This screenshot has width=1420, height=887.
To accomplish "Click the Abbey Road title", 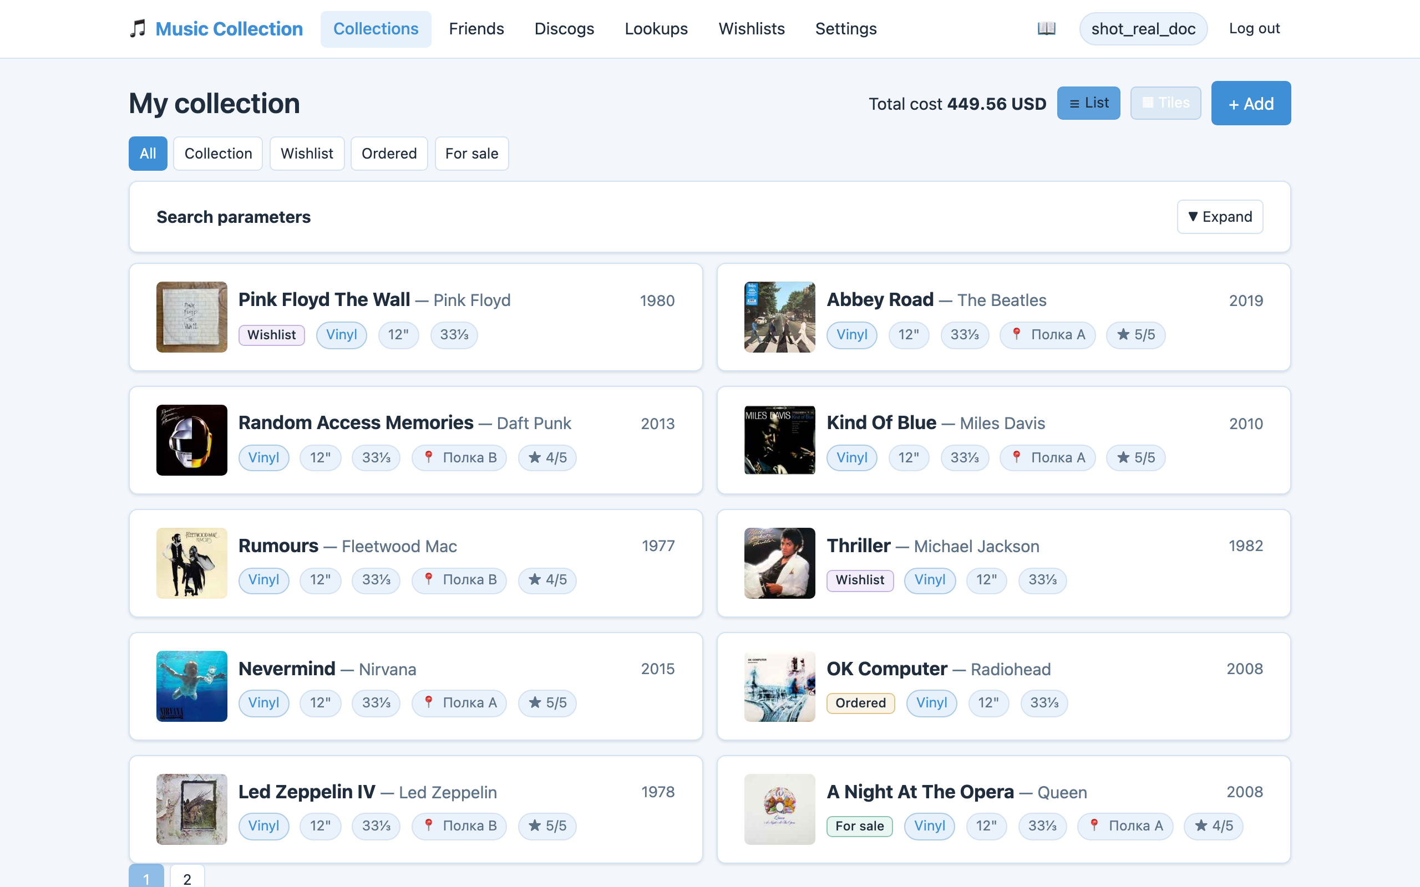I will click(x=880, y=300).
